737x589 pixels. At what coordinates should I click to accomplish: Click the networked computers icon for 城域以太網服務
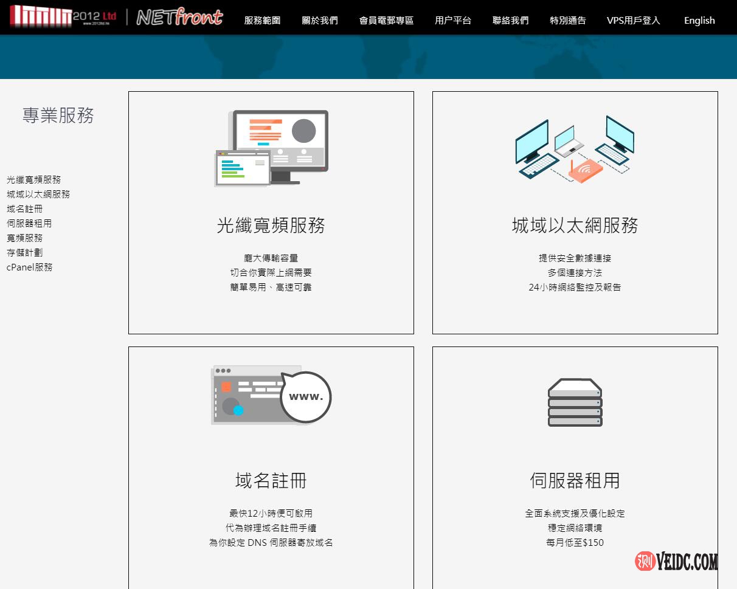pyautogui.click(x=574, y=149)
